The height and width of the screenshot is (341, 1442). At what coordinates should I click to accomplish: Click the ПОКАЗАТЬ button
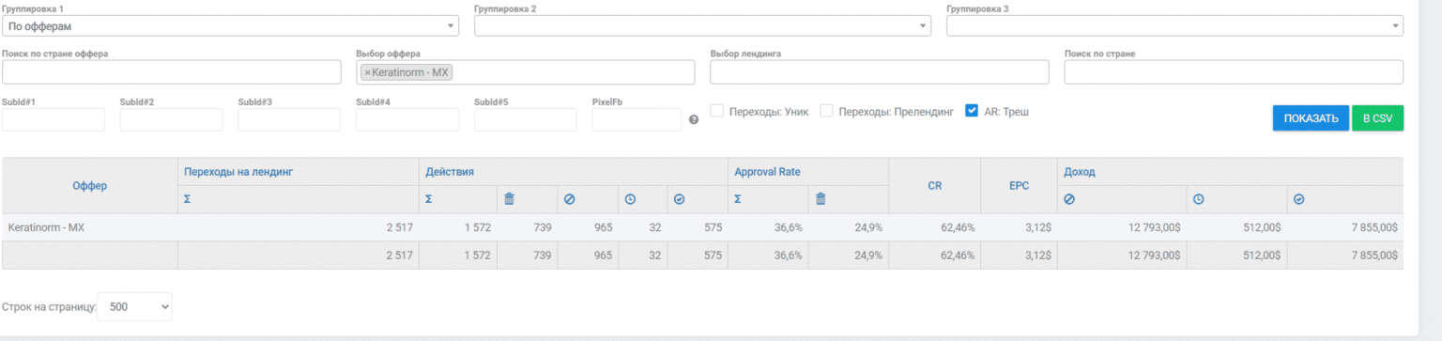pyautogui.click(x=1311, y=118)
